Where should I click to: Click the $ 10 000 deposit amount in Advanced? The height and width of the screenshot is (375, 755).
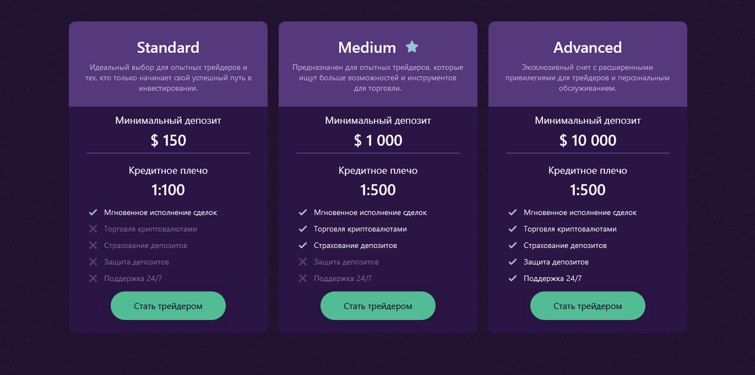[x=588, y=140]
